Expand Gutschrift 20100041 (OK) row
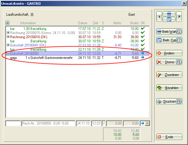 click(8, 45)
